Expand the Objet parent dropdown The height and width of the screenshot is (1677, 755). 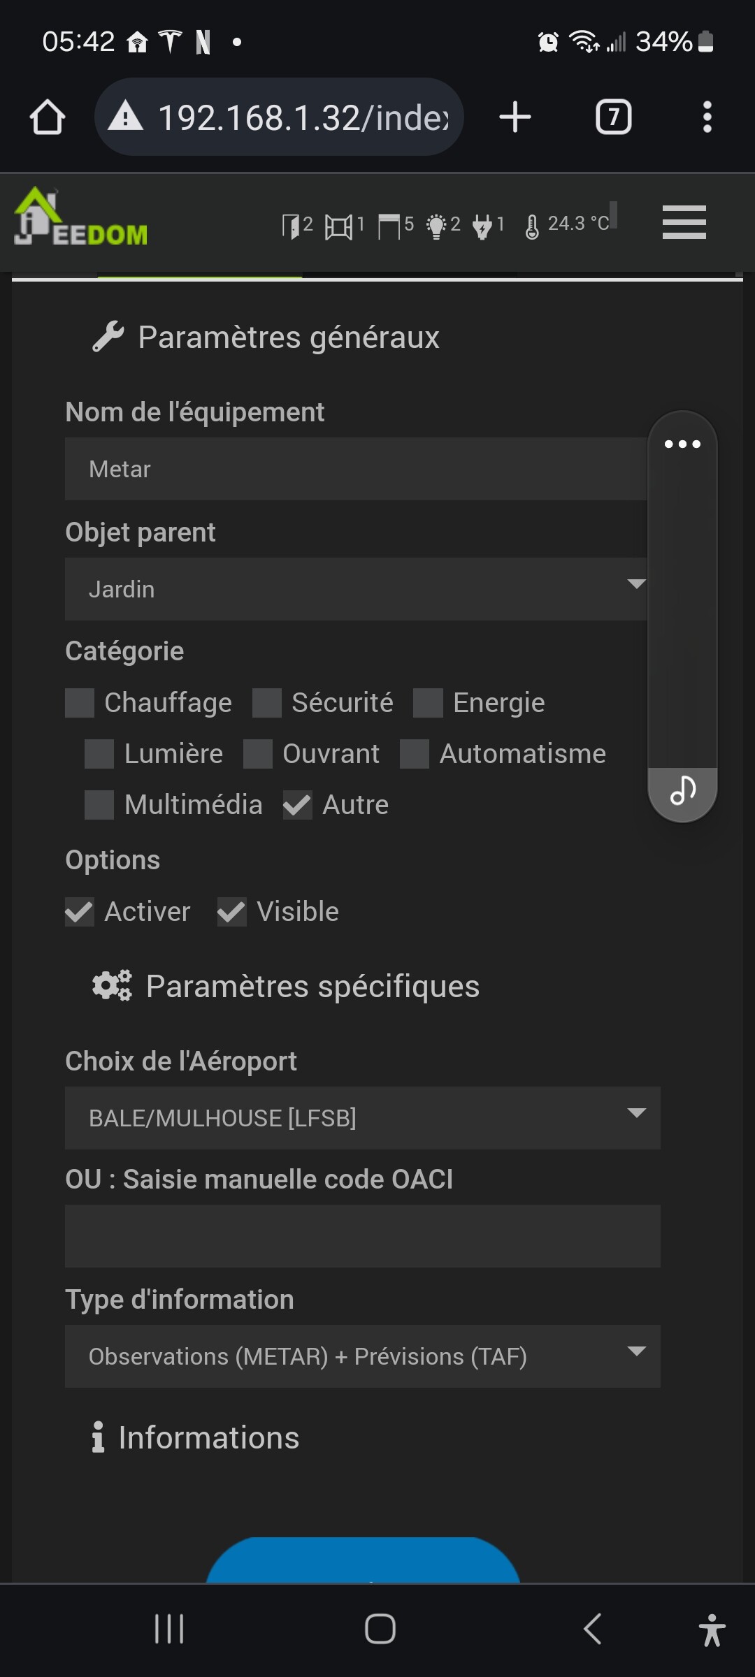(x=357, y=589)
